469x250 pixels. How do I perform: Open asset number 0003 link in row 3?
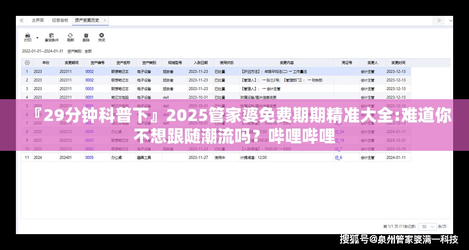point(89,89)
